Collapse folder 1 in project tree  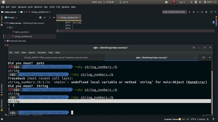click(x=8, y=27)
